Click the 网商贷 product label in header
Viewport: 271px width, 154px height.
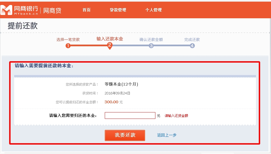[52, 11]
